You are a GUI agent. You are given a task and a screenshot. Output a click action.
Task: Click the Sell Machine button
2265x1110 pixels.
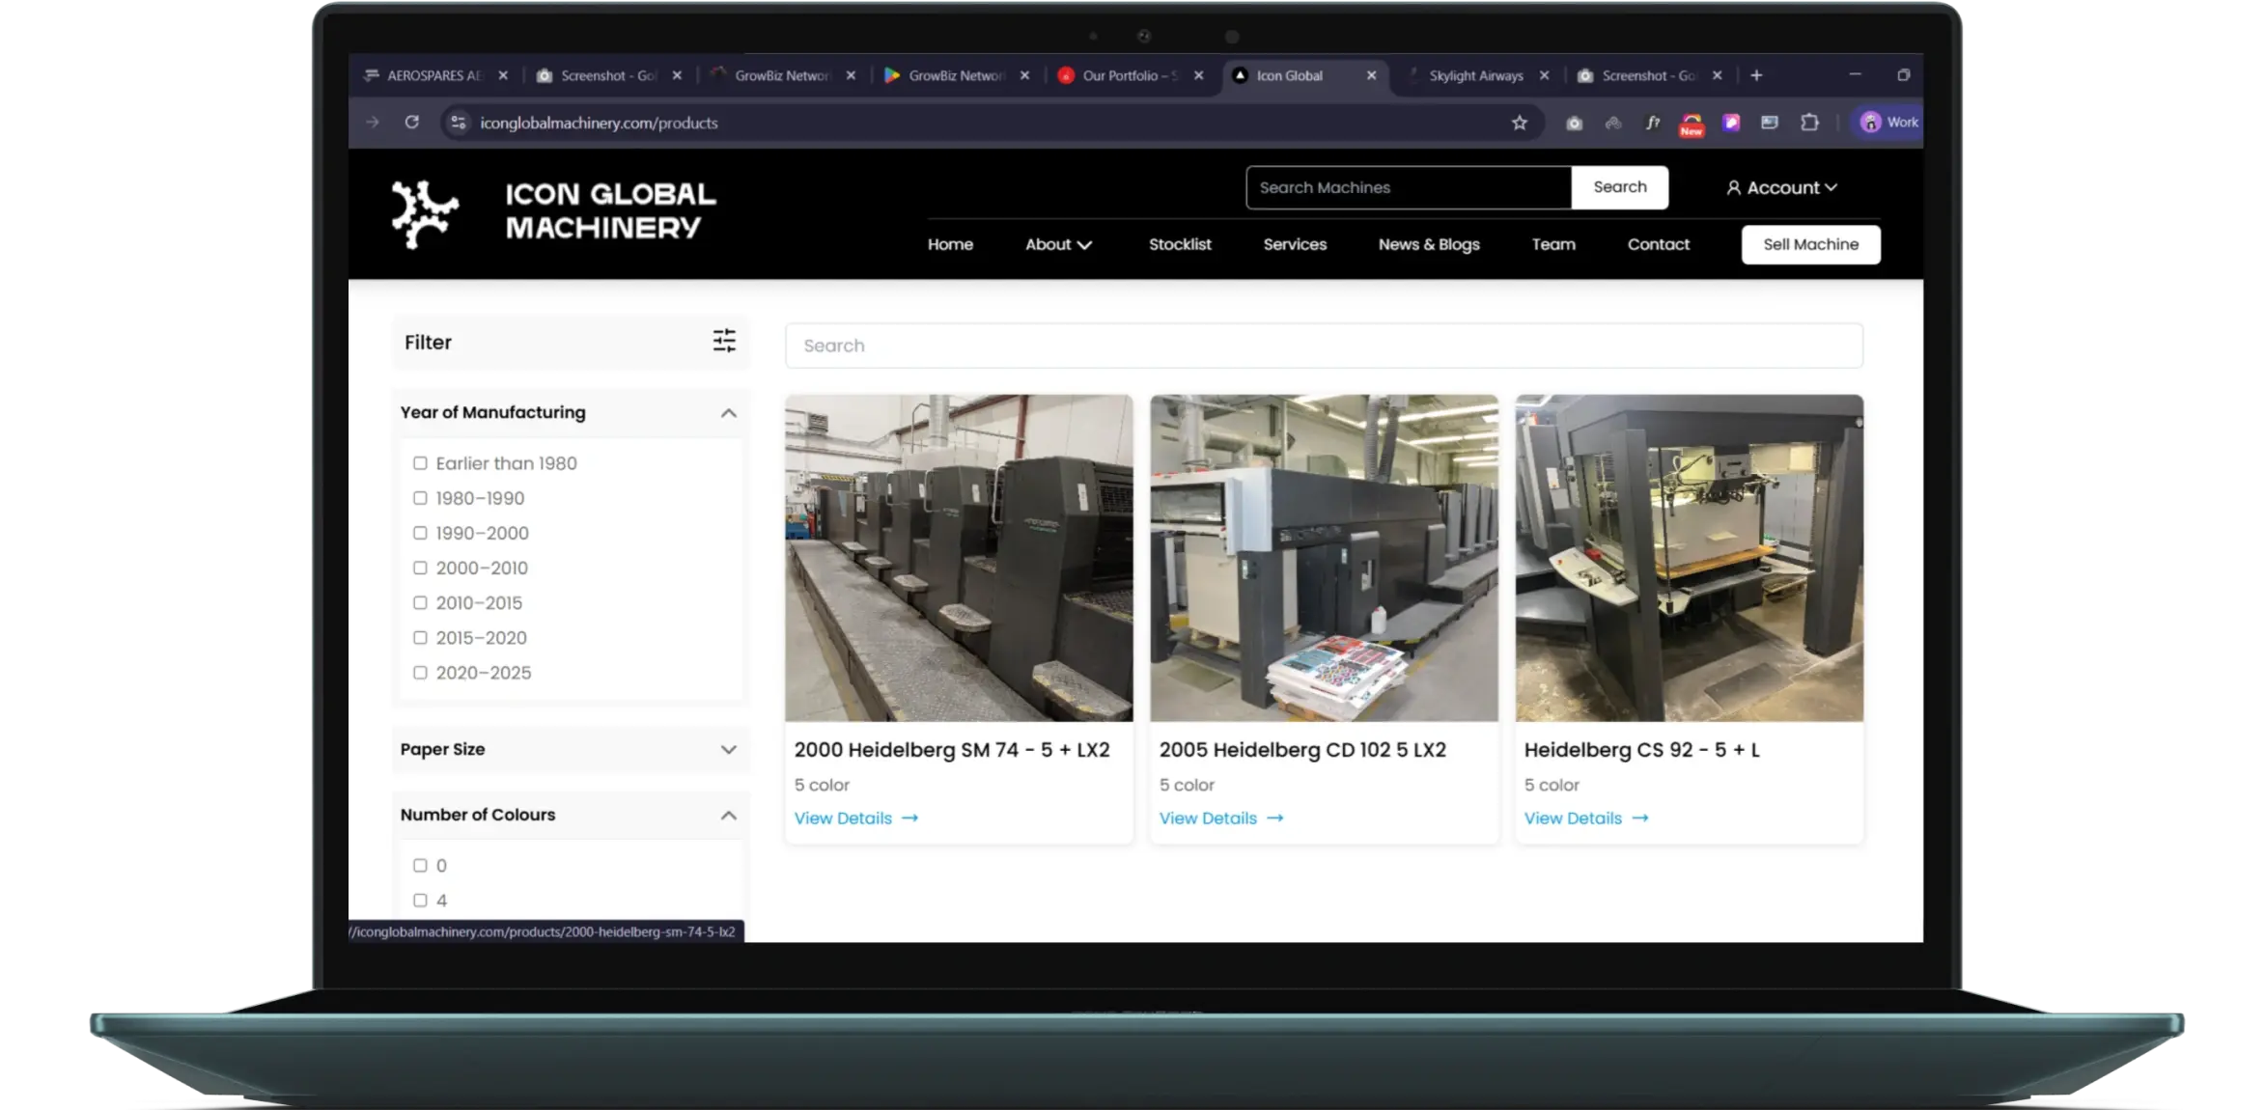(x=1810, y=244)
